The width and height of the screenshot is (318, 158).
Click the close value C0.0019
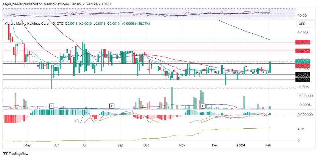click(113, 24)
